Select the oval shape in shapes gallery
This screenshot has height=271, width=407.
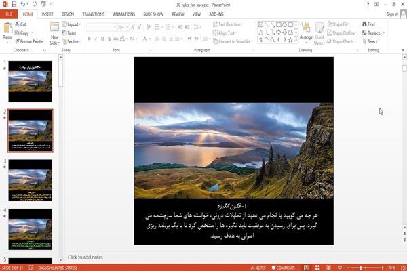[284, 24]
